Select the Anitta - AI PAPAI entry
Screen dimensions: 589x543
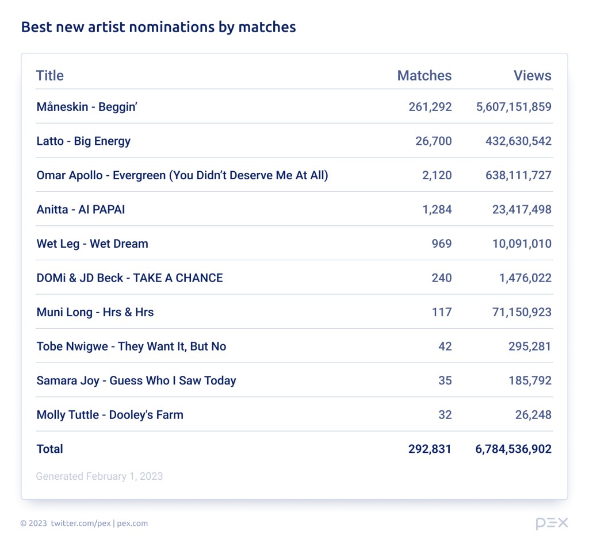(x=81, y=210)
